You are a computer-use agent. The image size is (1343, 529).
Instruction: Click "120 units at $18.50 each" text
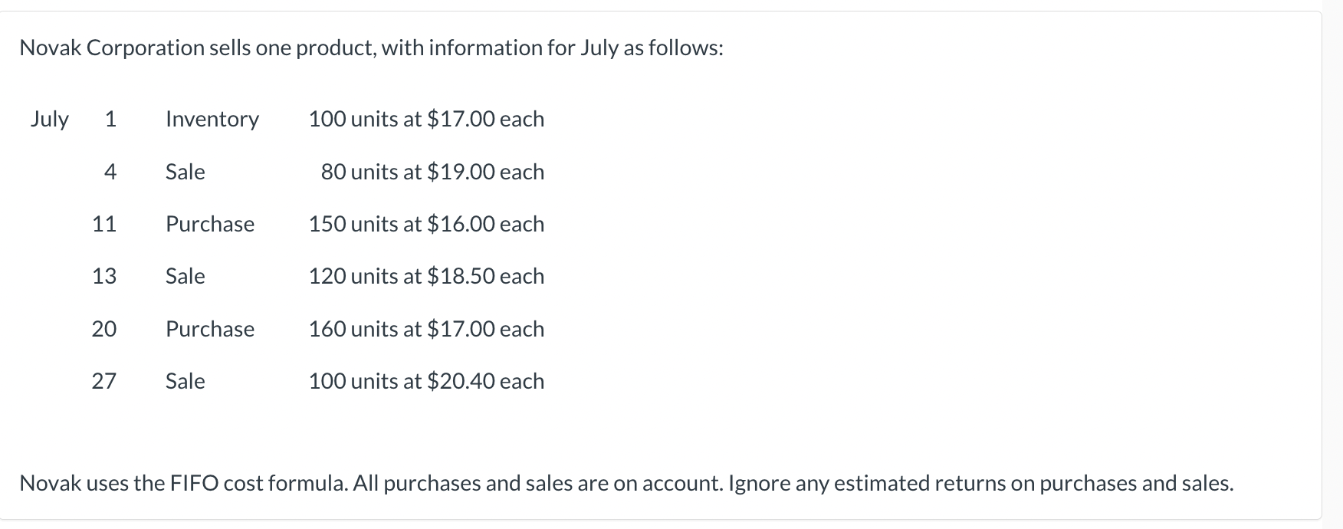[x=426, y=276]
